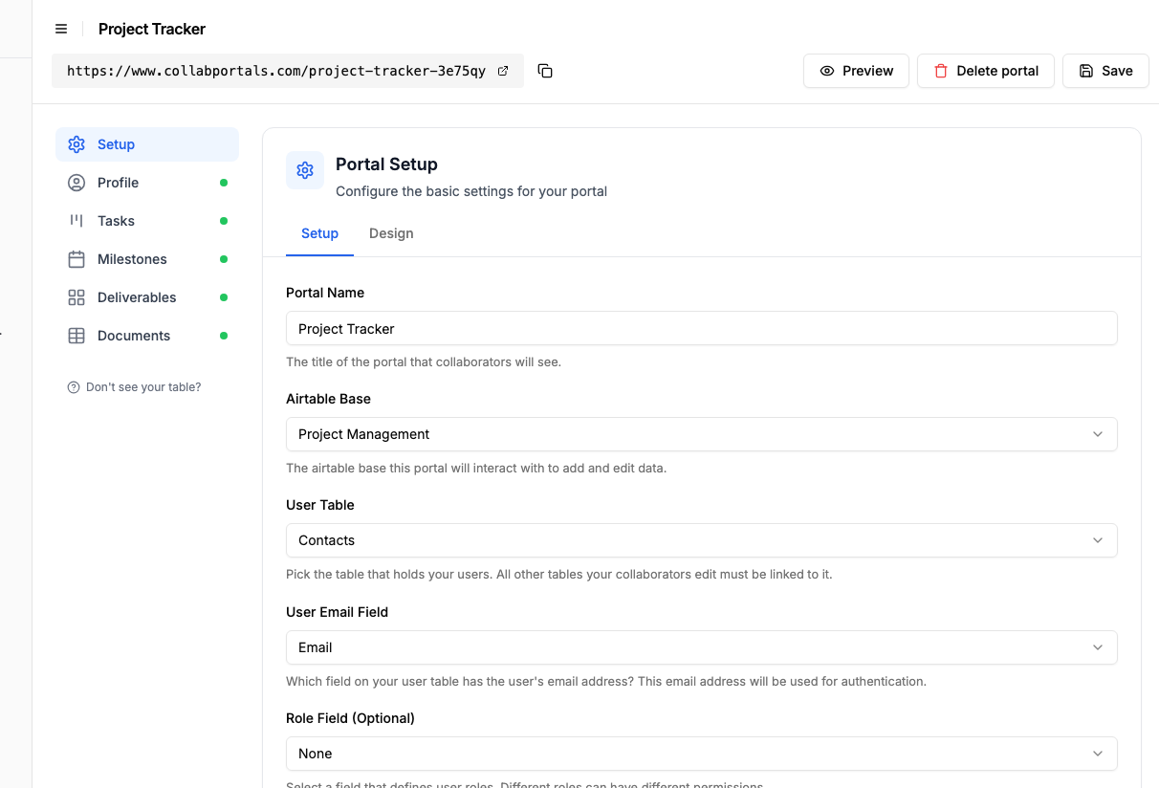Click green status dot next to Documents
This screenshot has height=788, width=1159.
click(224, 336)
